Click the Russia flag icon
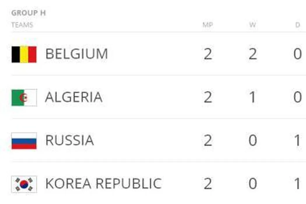This screenshot has width=306, height=204. coord(24,141)
